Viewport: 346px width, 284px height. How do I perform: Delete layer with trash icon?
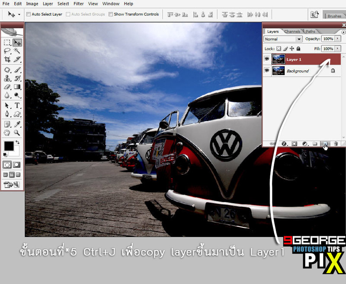pyautogui.click(x=336, y=144)
